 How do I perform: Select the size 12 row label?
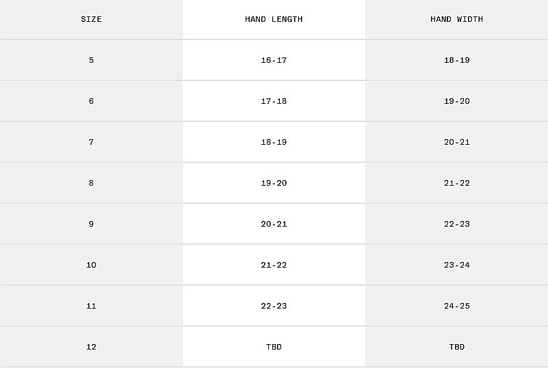[91, 347]
